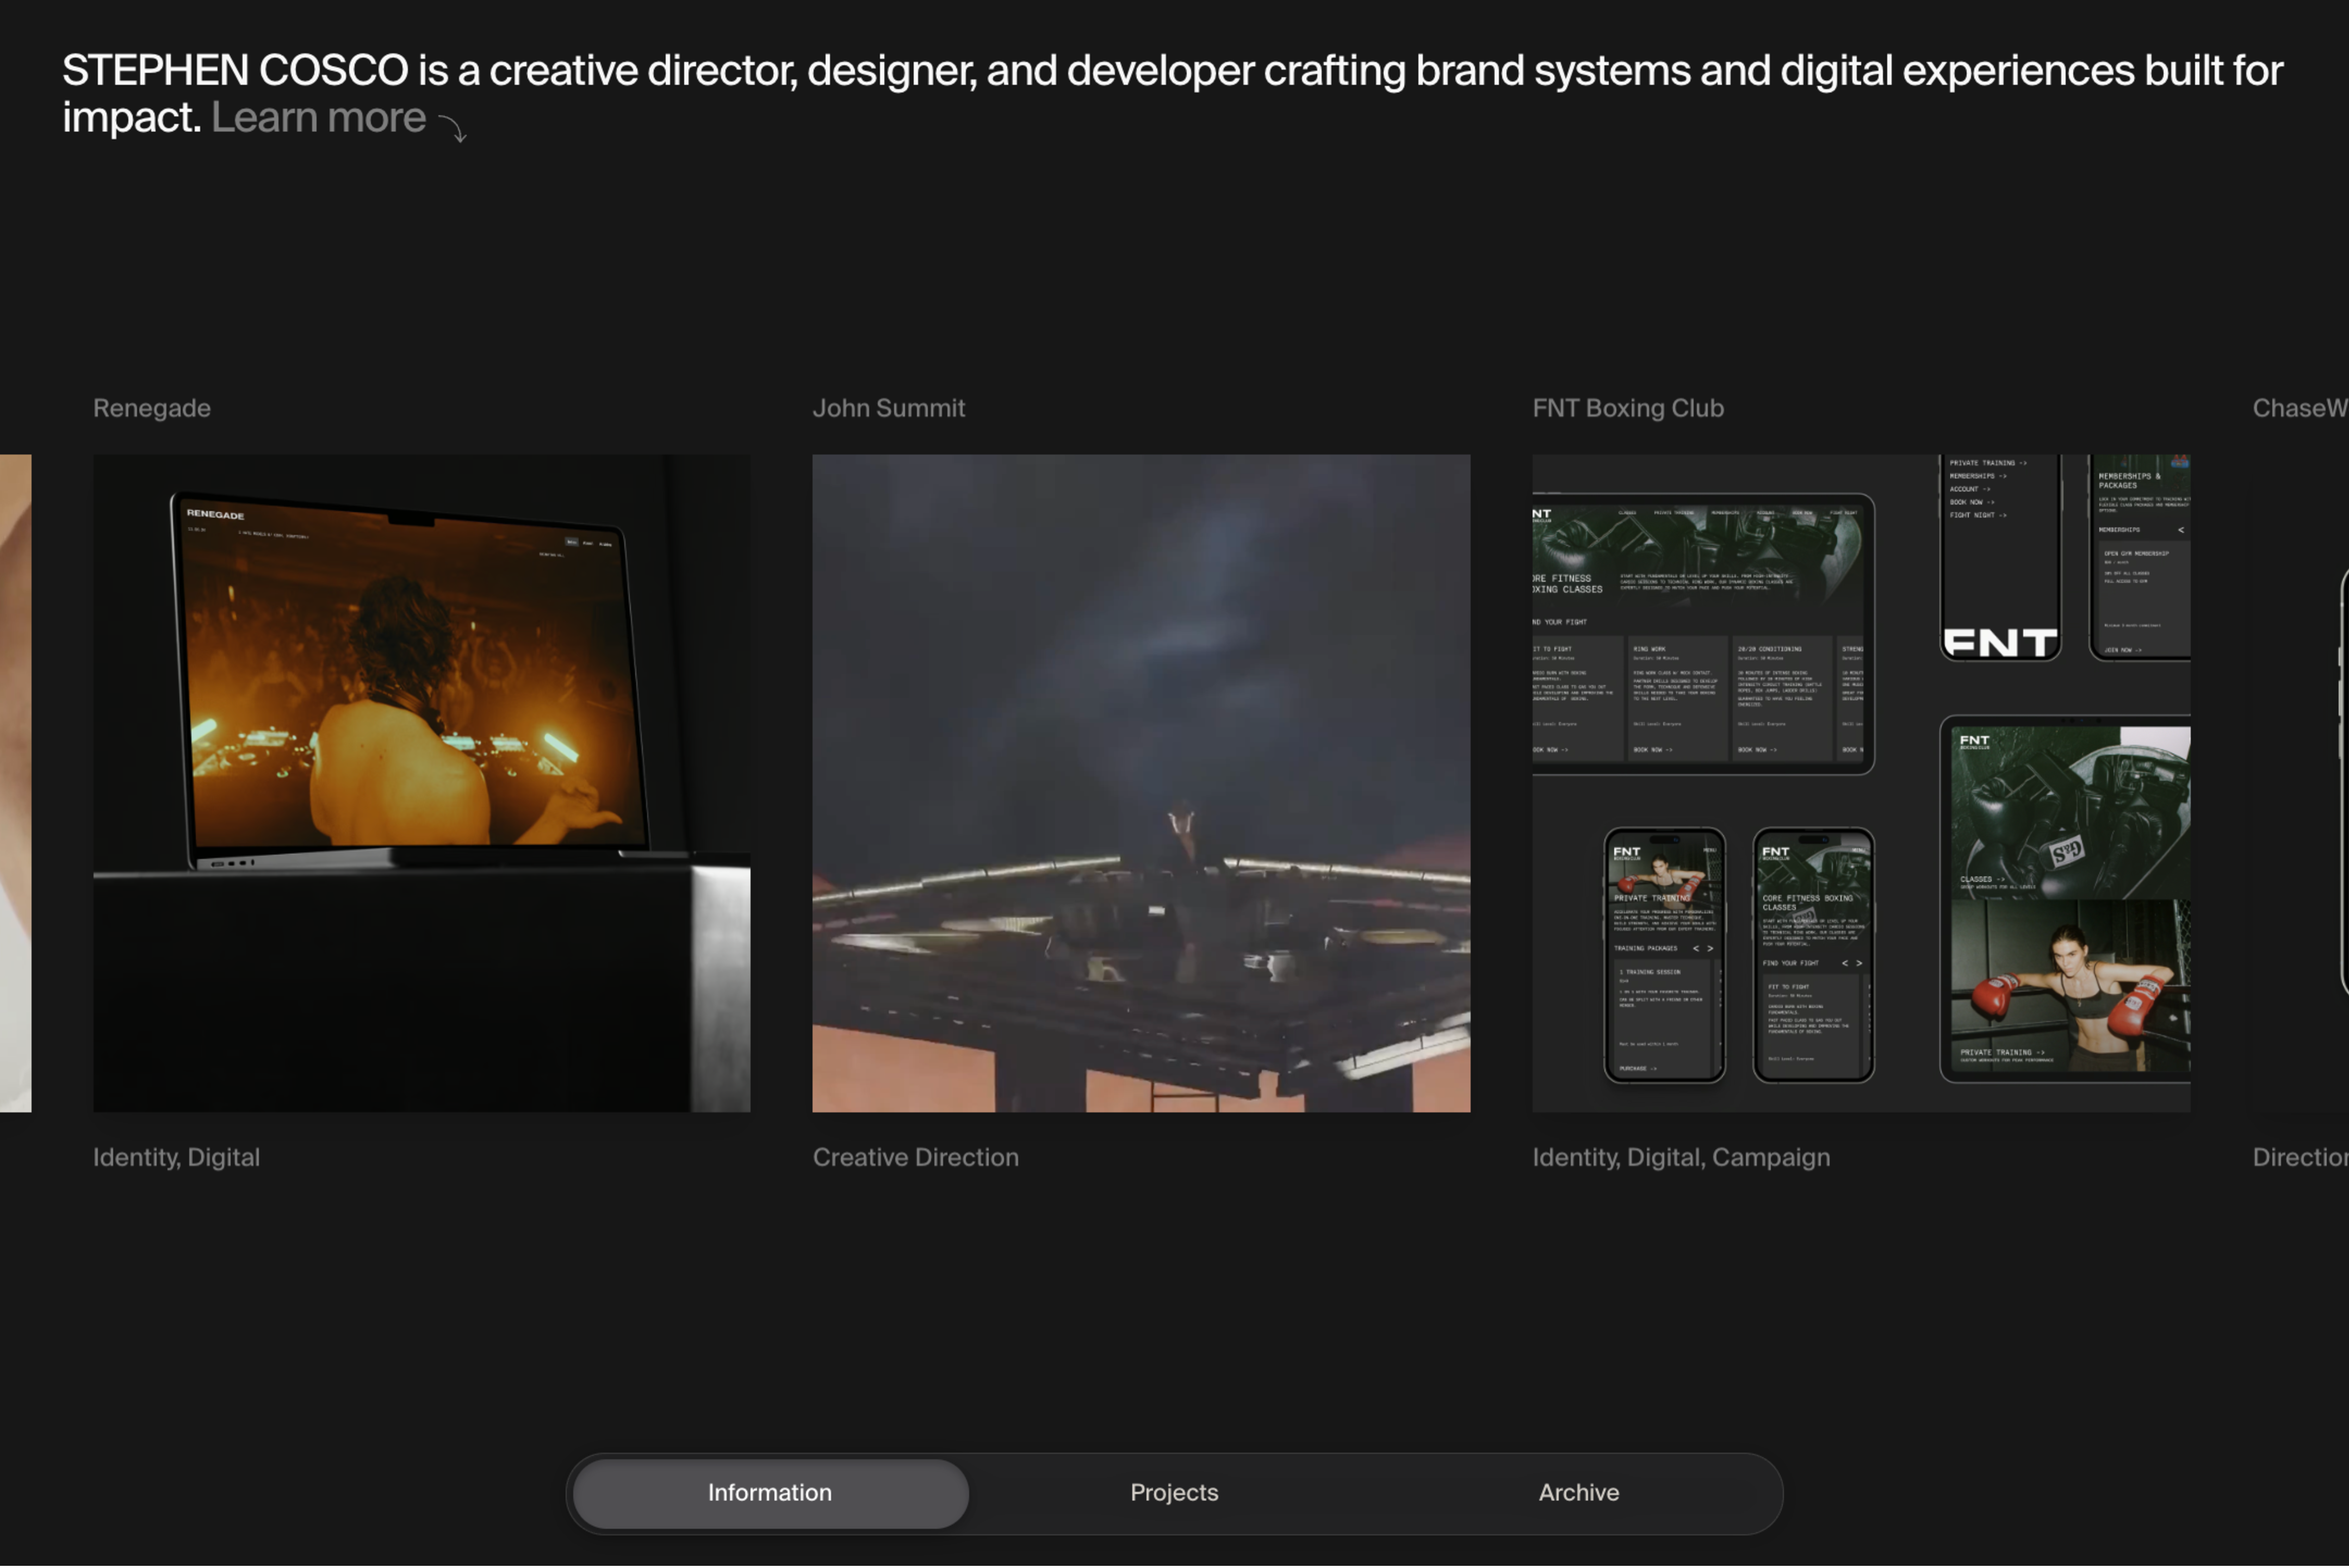2349x1568 pixels.
Task: Open the Renegade project
Action: 151,408
